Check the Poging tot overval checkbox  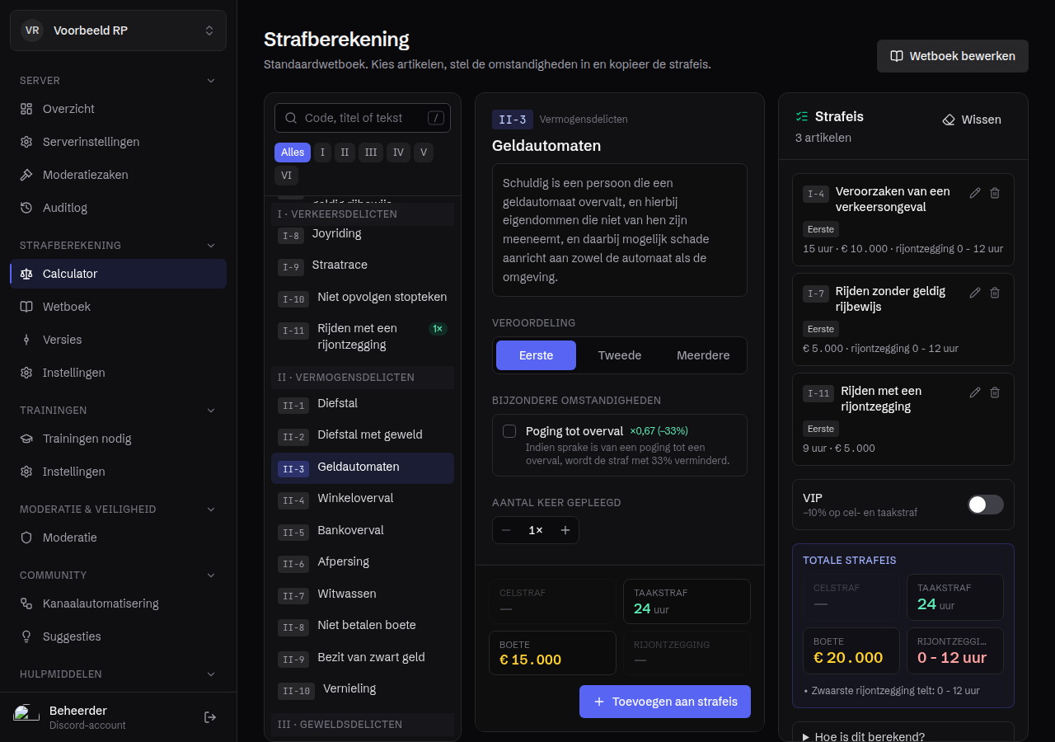point(509,431)
